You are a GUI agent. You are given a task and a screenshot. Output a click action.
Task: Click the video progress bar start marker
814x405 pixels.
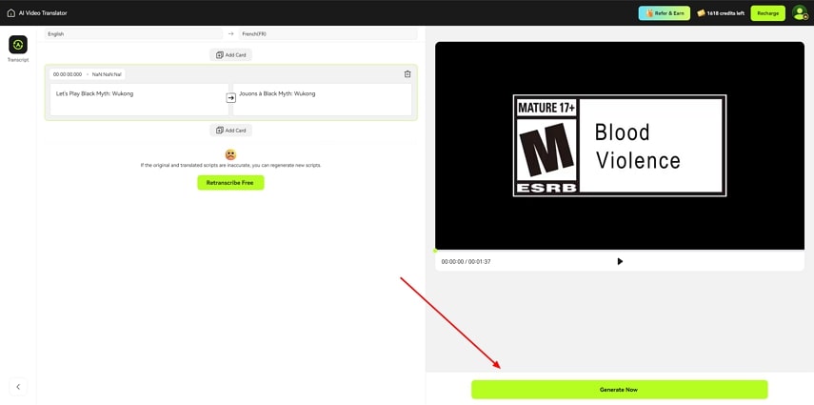tap(436, 251)
